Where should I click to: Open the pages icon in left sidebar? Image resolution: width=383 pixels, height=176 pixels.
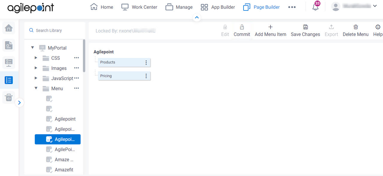(x=9, y=45)
